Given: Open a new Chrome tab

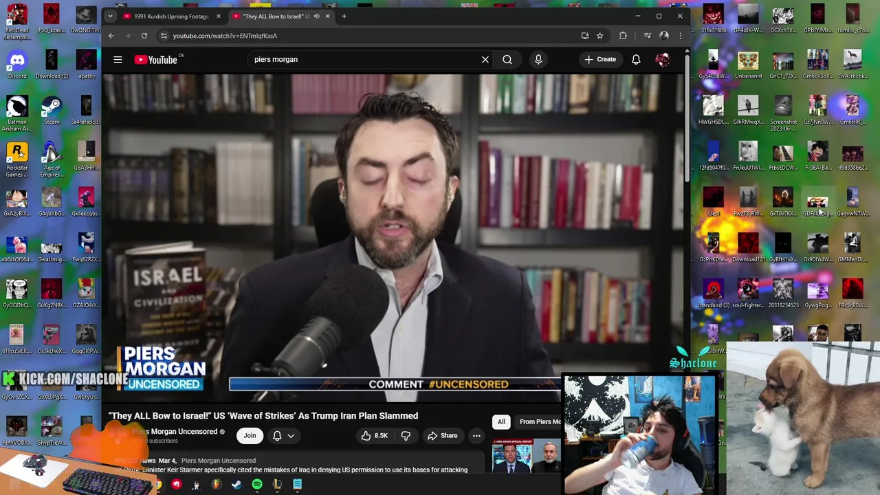Looking at the screenshot, I should (x=344, y=16).
